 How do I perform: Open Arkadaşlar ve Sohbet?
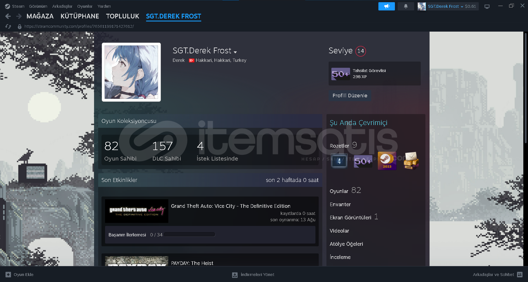(x=493, y=275)
